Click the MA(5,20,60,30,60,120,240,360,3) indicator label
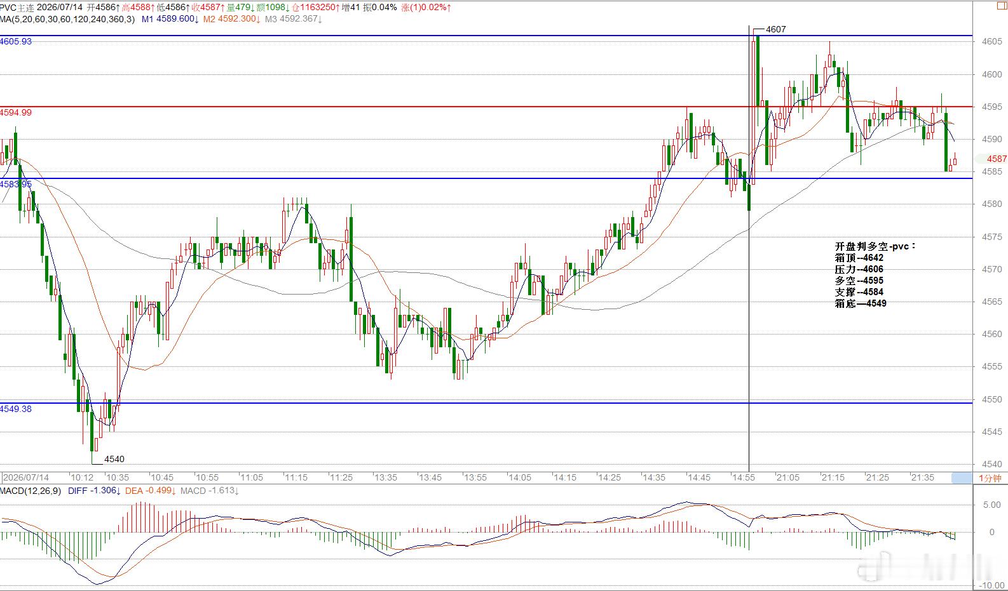The image size is (1008, 591). coord(67,19)
